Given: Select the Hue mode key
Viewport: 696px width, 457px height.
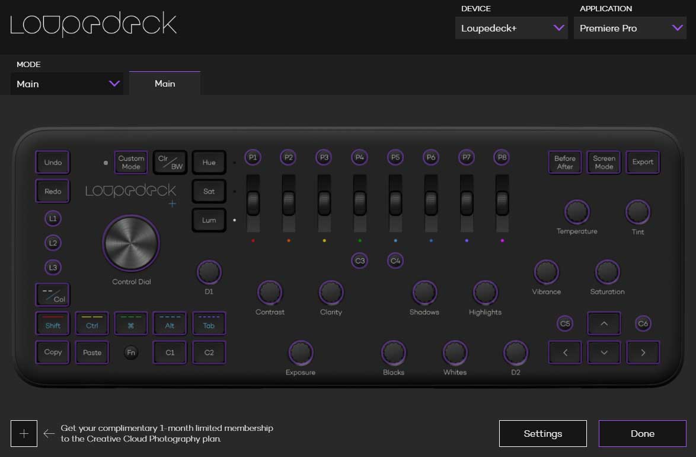Looking at the screenshot, I should (x=209, y=162).
